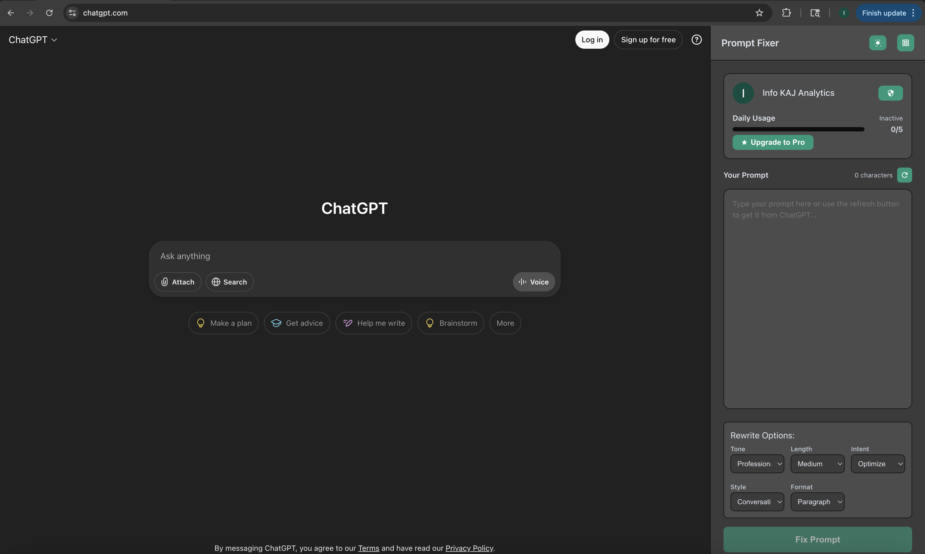
Task: Open the Privacy Policy link
Action: pyautogui.click(x=469, y=548)
